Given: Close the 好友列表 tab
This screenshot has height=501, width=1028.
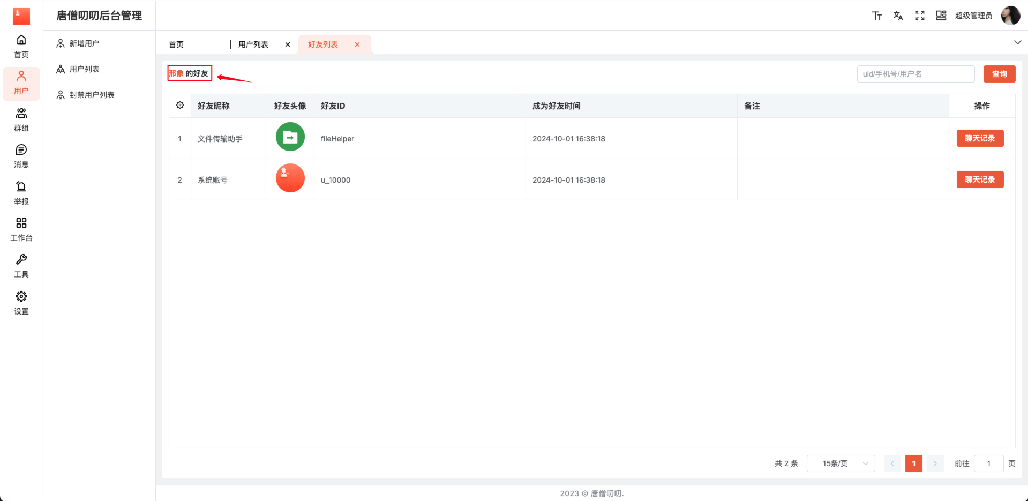Looking at the screenshot, I should click(x=357, y=44).
